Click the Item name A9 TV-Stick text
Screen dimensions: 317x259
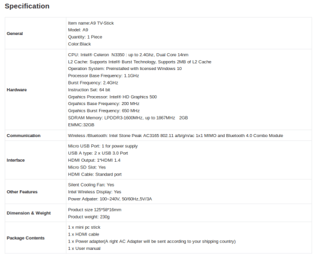pos(91,24)
